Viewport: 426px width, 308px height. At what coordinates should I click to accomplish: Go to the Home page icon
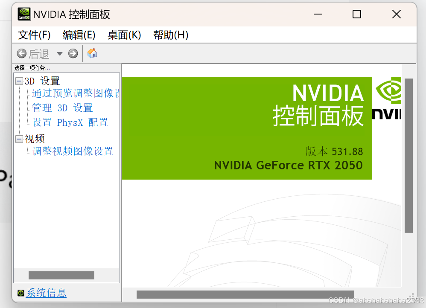(92, 53)
